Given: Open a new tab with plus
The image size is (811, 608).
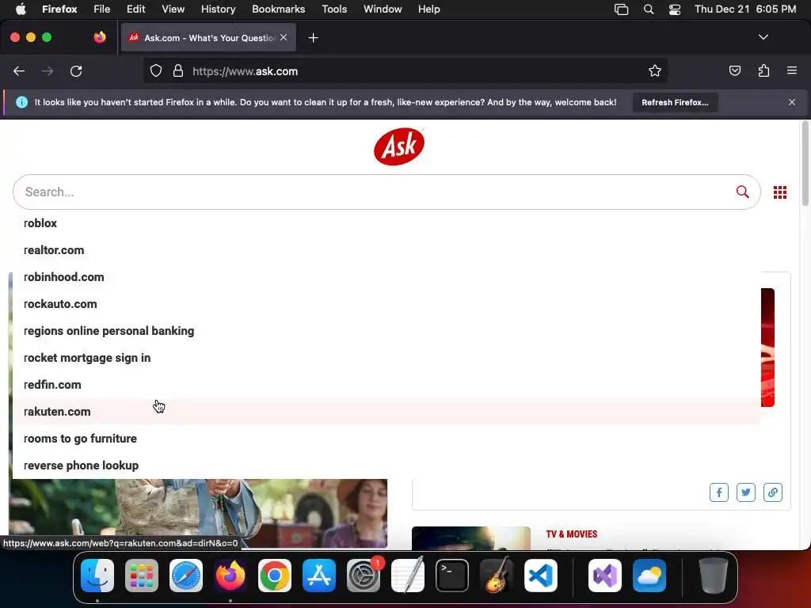Looking at the screenshot, I should tap(313, 38).
